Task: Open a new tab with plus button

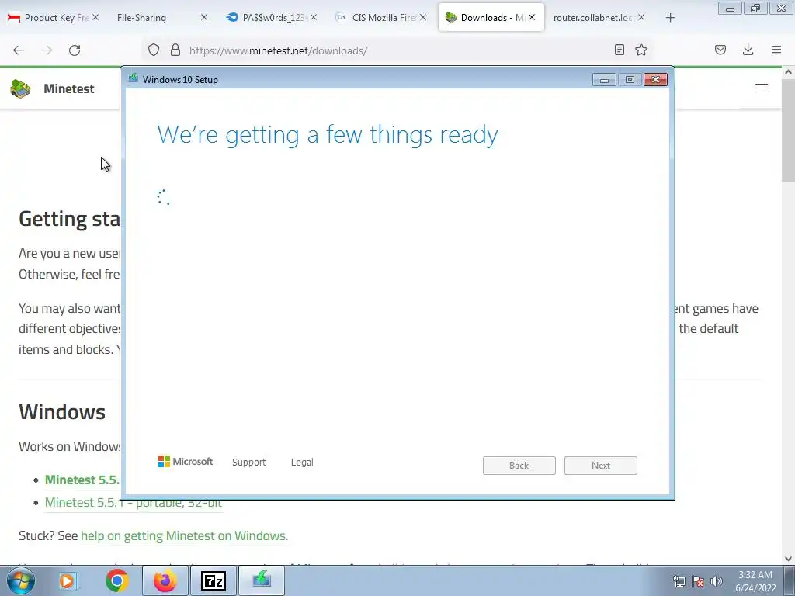Action: pyautogui.click(x=670, y=18)
